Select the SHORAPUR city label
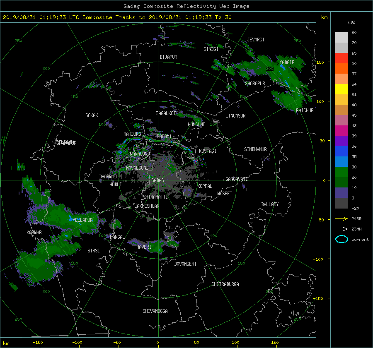The width and height of the screenshot is (373, 348). [x=255, y=83]
